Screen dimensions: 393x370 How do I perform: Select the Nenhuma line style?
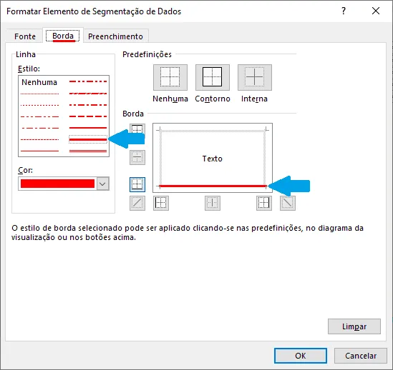[39, 82]
